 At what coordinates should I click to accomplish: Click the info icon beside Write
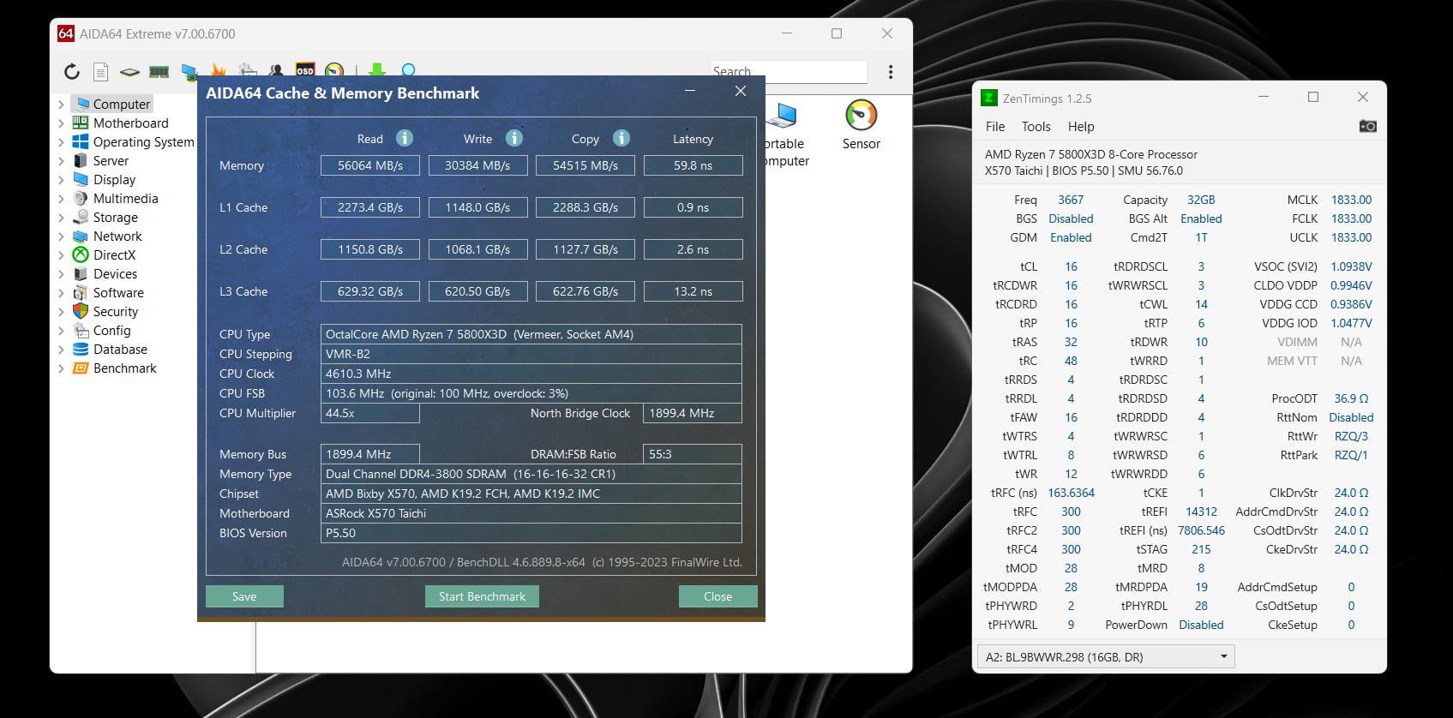pyautogui.click(x=514, y=138)
